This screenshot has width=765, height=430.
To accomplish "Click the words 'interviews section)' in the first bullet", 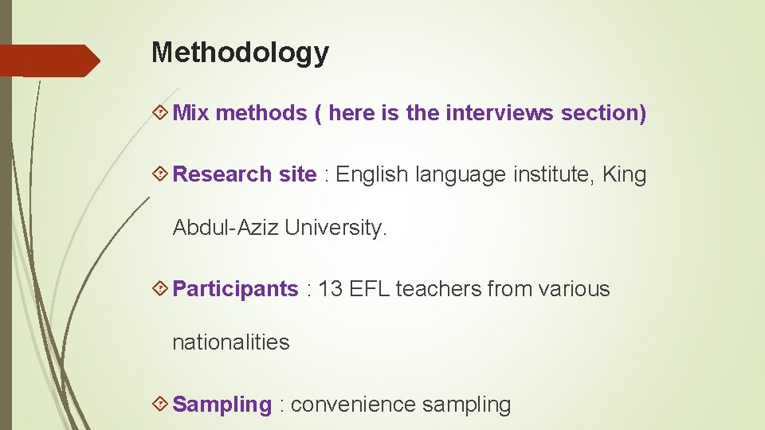I will [546, 113].
